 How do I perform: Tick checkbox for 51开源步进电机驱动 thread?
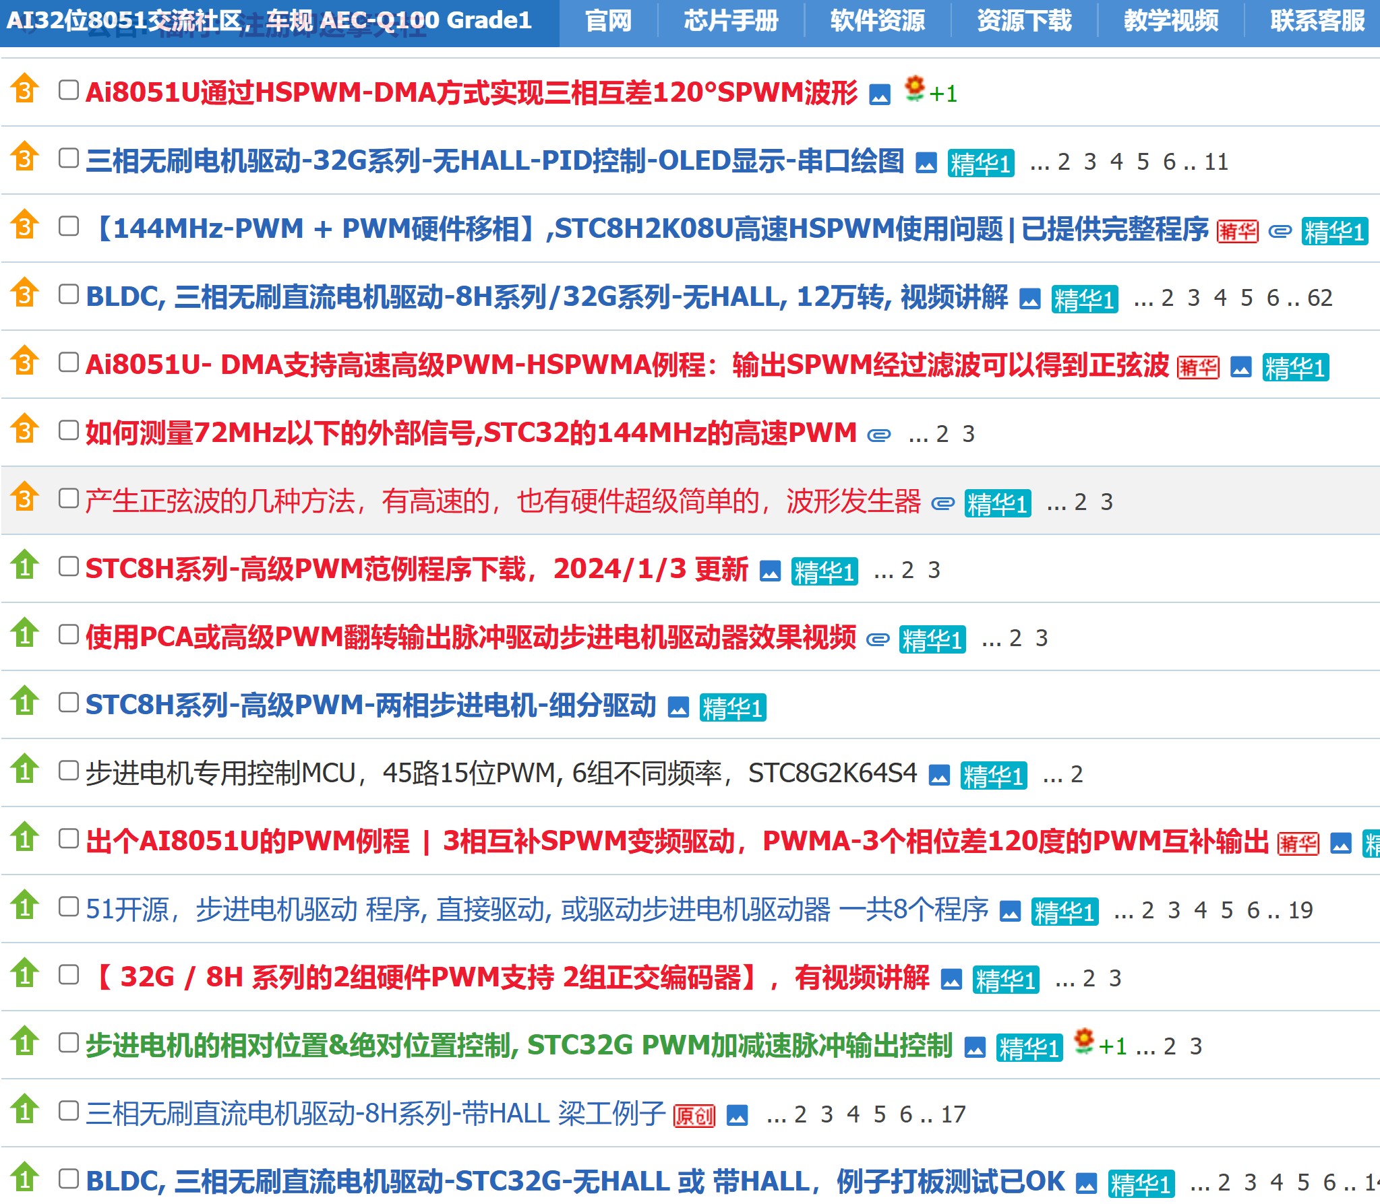coord(69,906)
